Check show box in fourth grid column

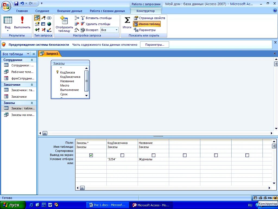tap(185, 155)
